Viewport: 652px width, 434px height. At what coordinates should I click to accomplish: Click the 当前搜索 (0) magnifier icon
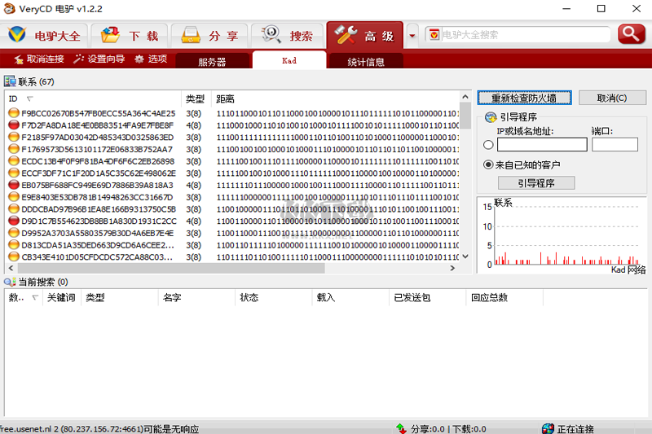coord(10,282)
